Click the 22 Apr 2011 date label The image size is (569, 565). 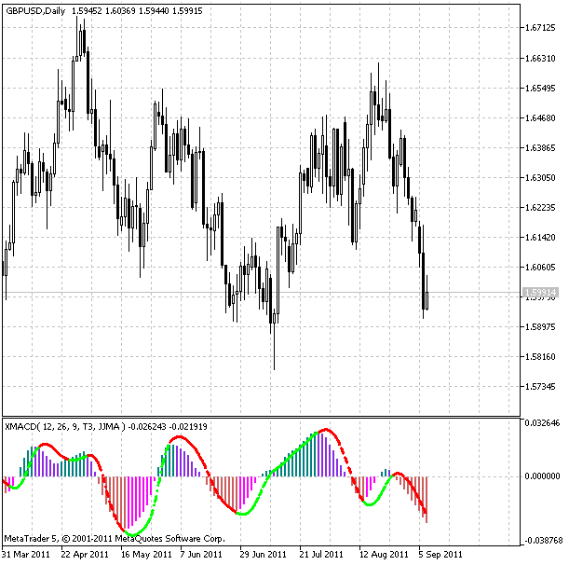pos(87,553)
